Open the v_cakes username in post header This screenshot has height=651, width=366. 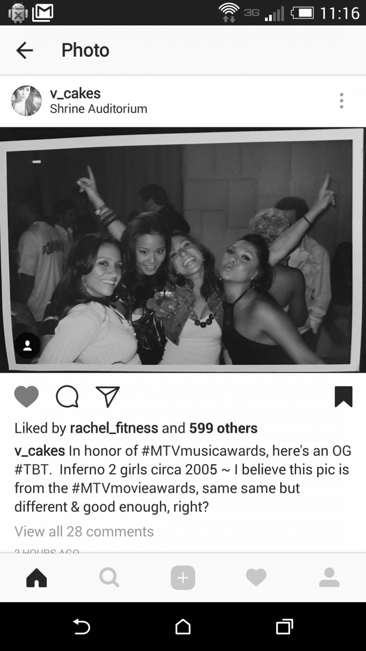point(75,93)
